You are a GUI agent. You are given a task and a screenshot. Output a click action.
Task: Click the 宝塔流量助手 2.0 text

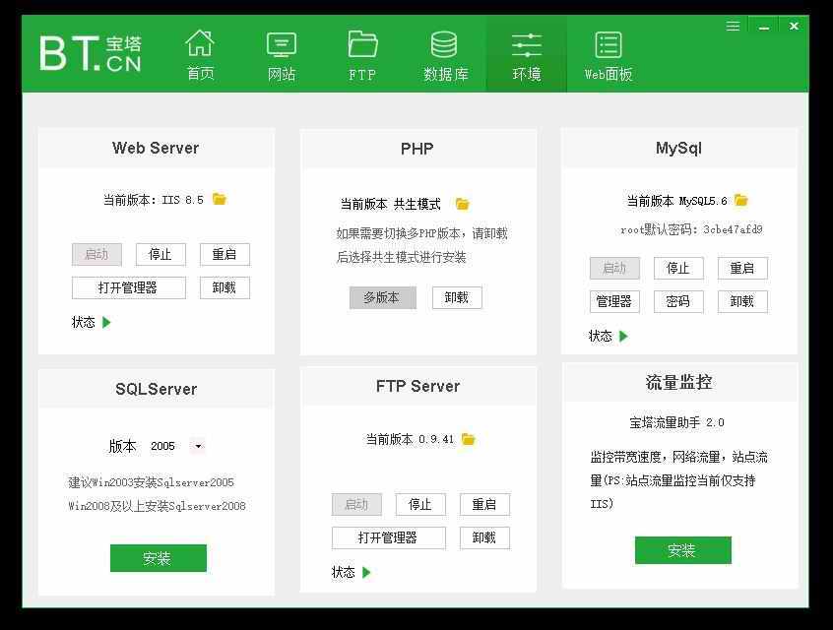(x=676, y=422)
